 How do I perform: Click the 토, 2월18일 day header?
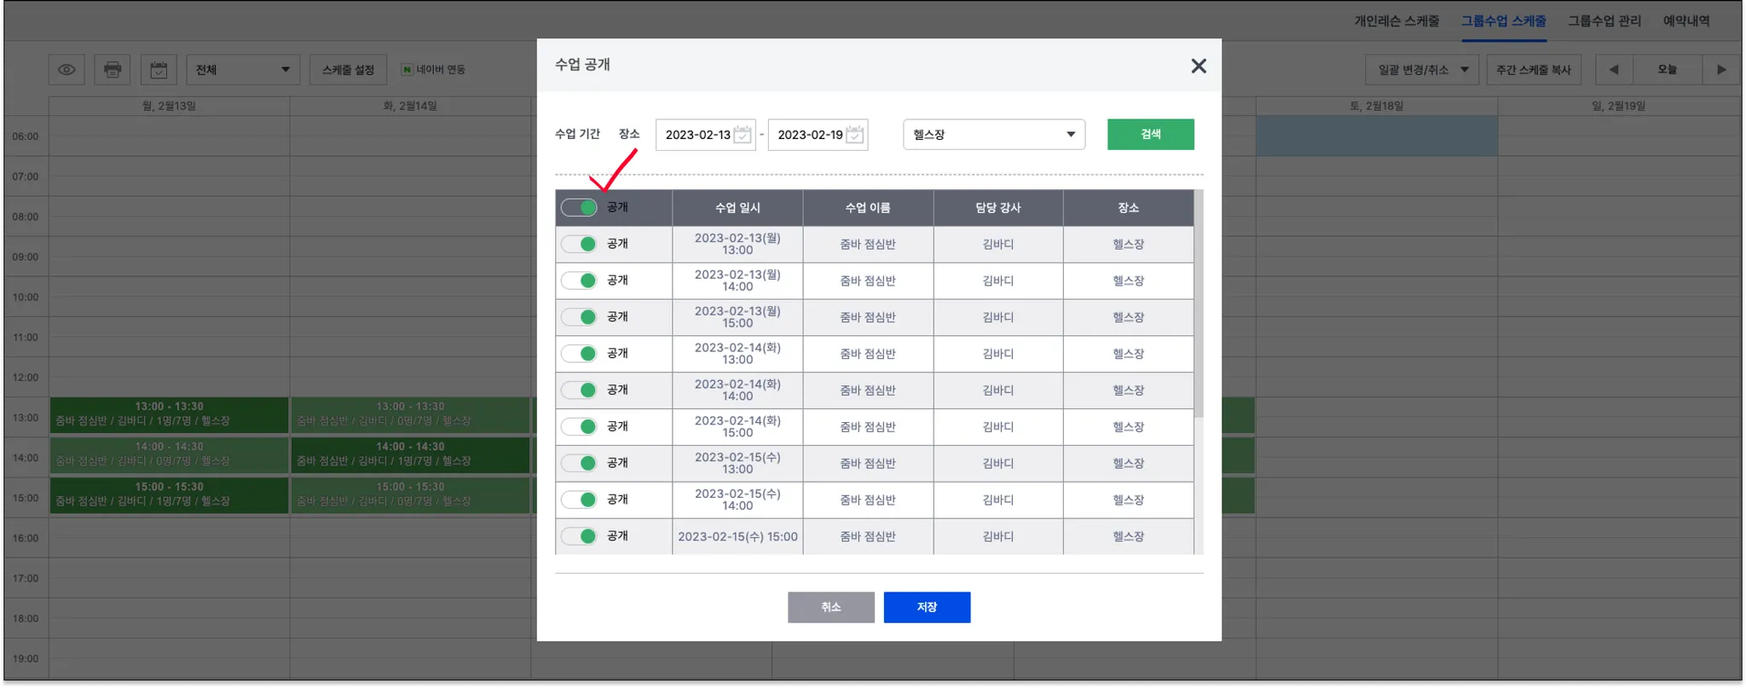1377,106
